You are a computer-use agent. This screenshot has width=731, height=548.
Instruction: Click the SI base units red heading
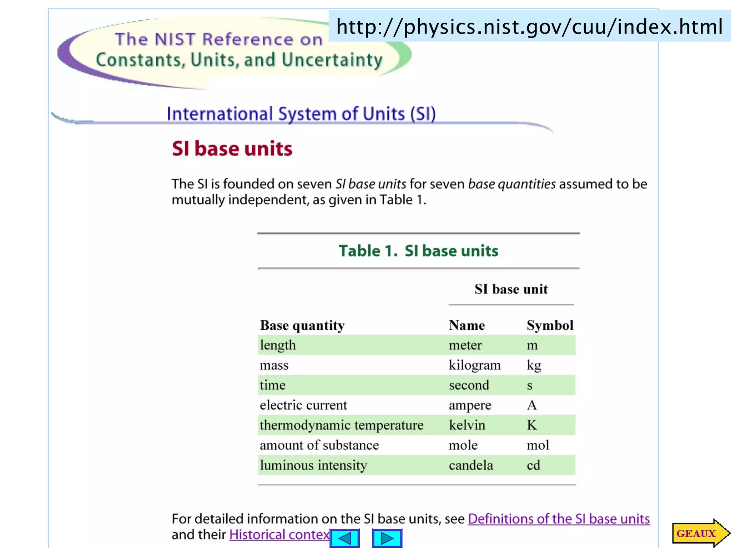(x=232, y=149)
